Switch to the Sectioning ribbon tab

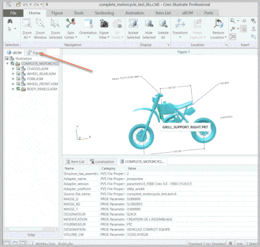pos(104,13)
